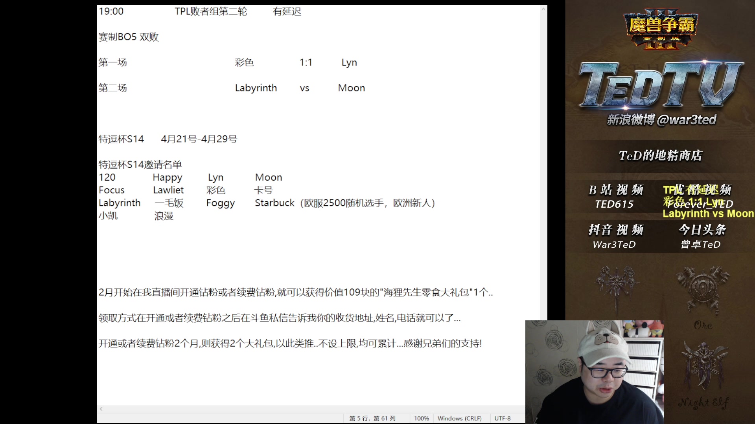Click the horizontal scrollbar left arrow

(101, 409)
